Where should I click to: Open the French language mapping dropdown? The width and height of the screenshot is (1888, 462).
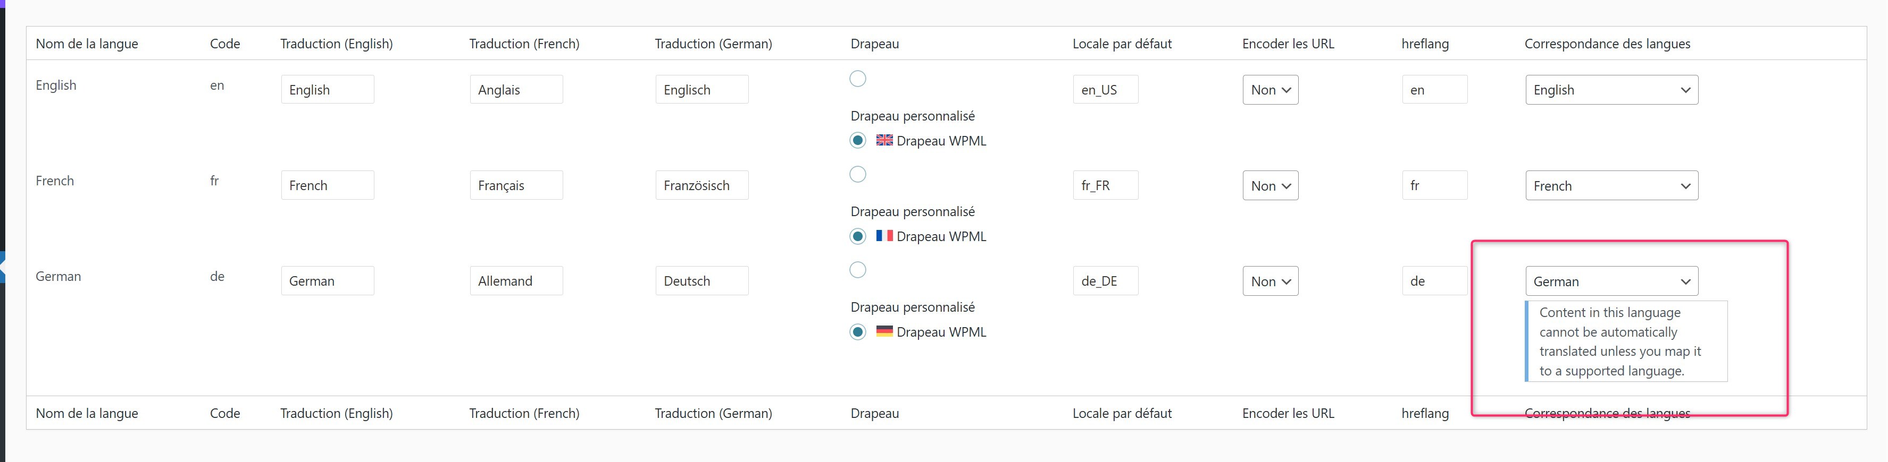[1611, 185]
